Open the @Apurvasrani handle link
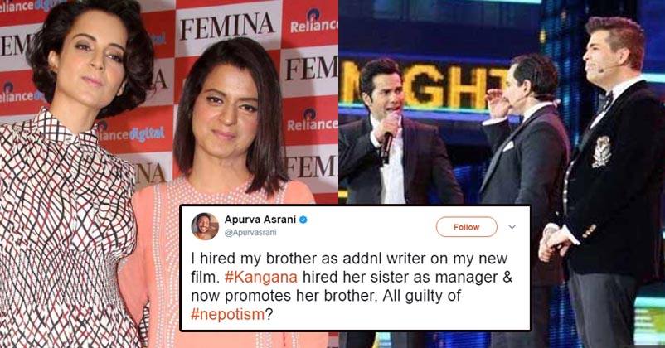Image resolution: width=665 pixels, height=348 pixels. (250, 233)
